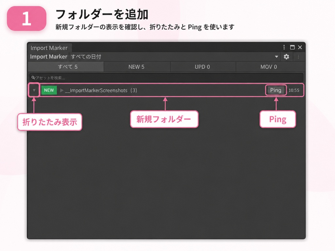Click the greyed vertical dots beside the gear
Screen dimensions: 335x251
point(298,57)
